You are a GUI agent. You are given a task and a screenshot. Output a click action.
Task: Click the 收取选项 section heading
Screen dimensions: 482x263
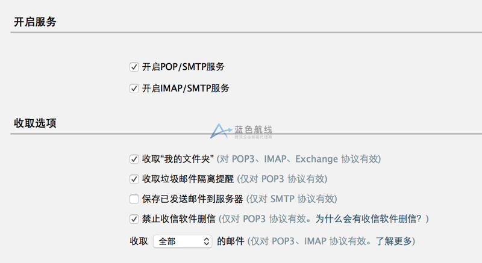pos(35,123)
